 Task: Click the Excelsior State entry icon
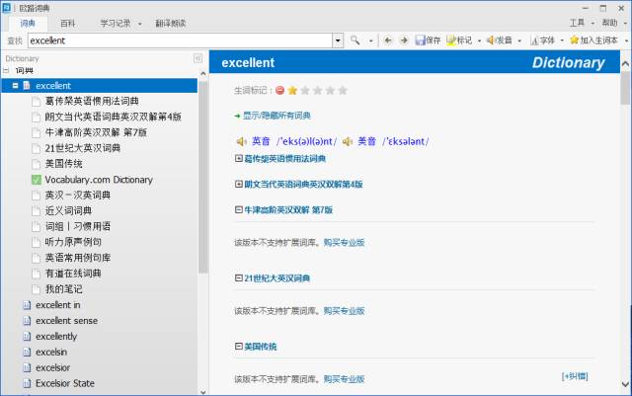pos(27,383)
